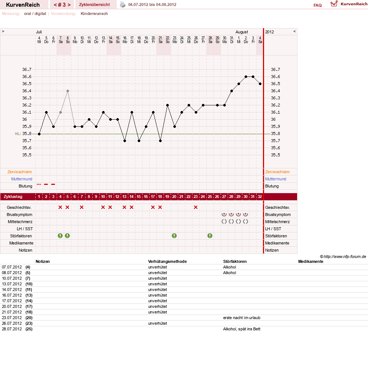Click the temperature point at 36.6 on 2. Do
Screen dimensions: 368x366
(x=246, y=77)
